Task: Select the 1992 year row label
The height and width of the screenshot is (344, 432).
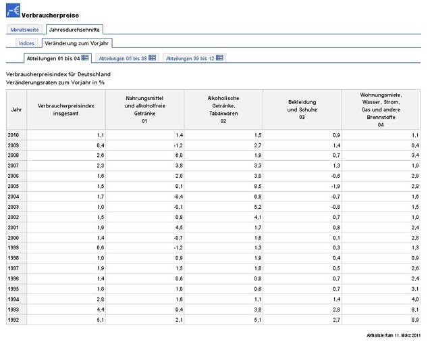Action: [x=13, y=320]
